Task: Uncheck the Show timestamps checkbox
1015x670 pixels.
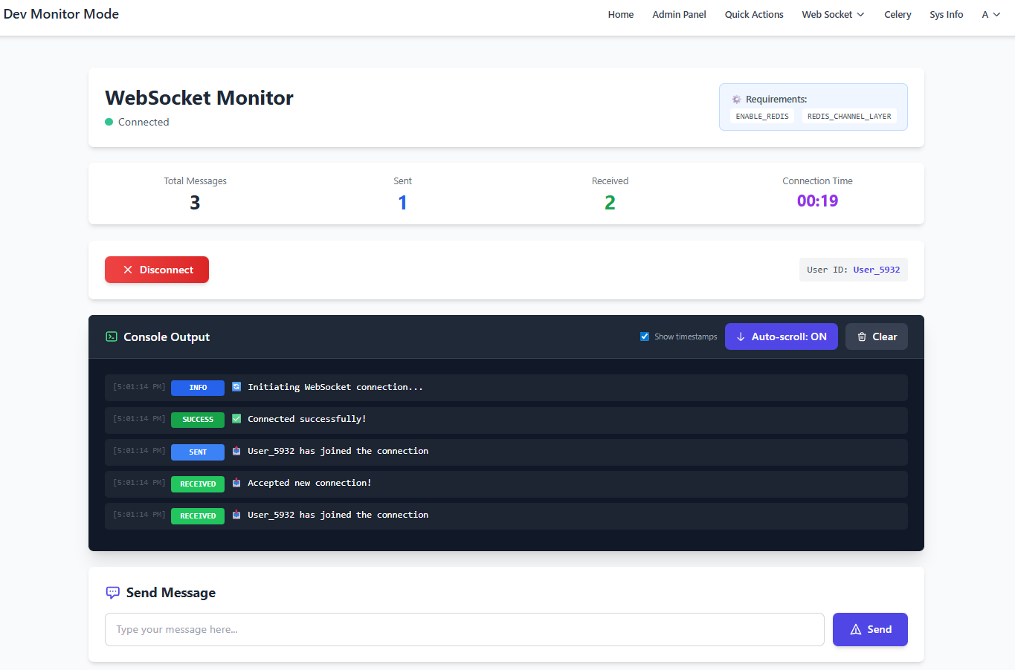Action: [x=645, y=336]
